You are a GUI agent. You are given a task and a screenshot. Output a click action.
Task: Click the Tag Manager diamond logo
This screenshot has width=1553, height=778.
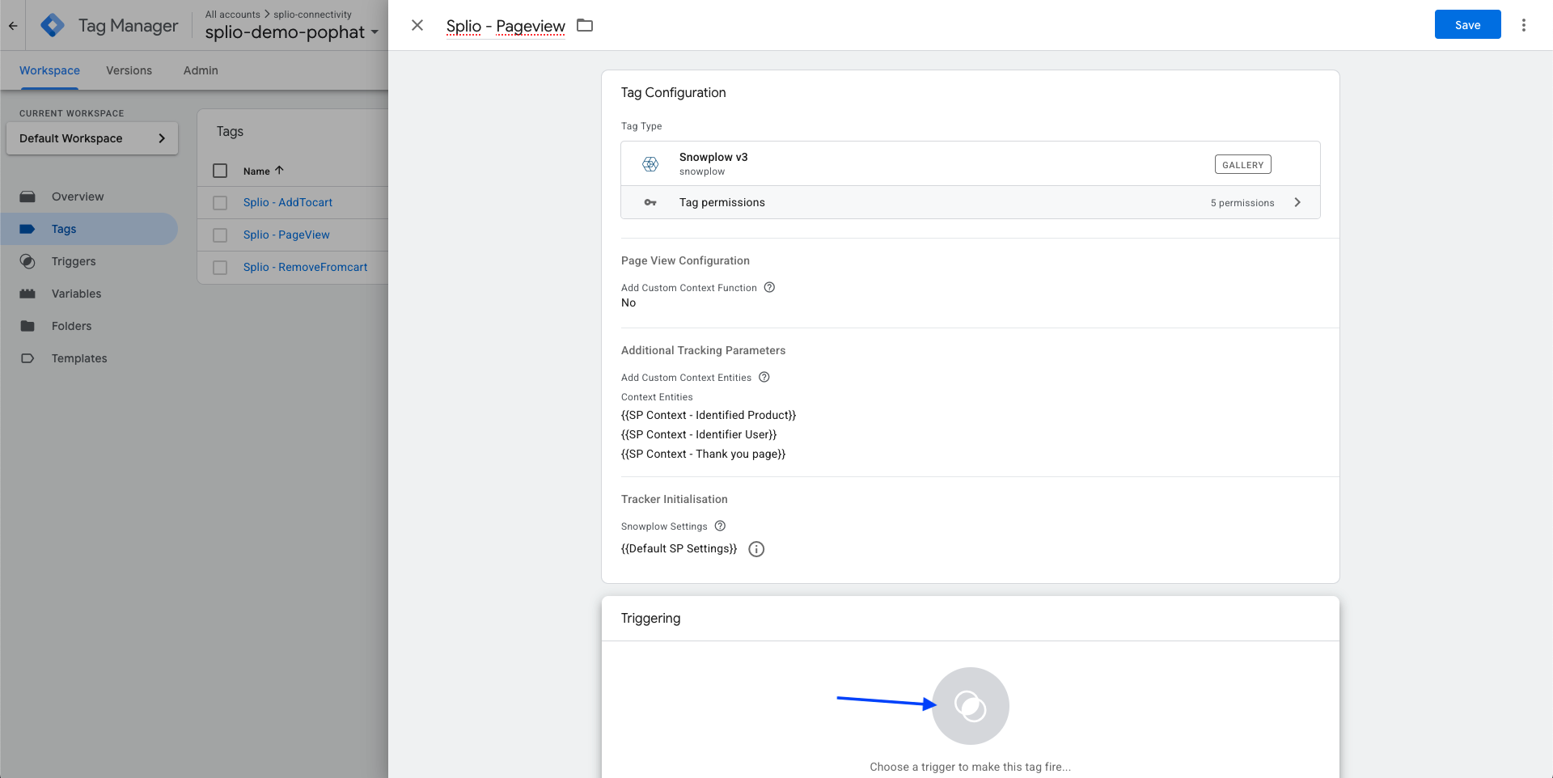coord(53,25)
